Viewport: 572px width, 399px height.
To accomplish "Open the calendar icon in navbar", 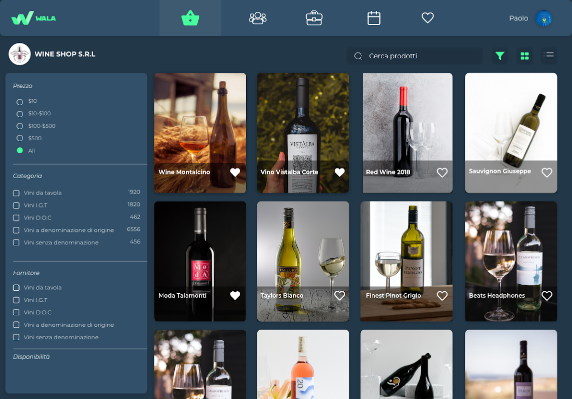I will tap(374, 18).
